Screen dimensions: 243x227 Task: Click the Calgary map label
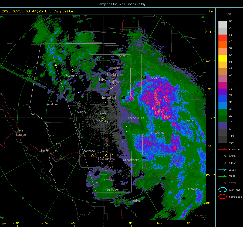click(x=105, y=159)
